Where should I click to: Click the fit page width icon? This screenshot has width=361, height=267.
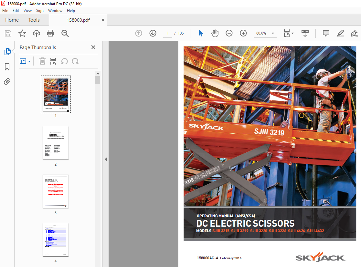pyautogui.click(x=287, y=33)
